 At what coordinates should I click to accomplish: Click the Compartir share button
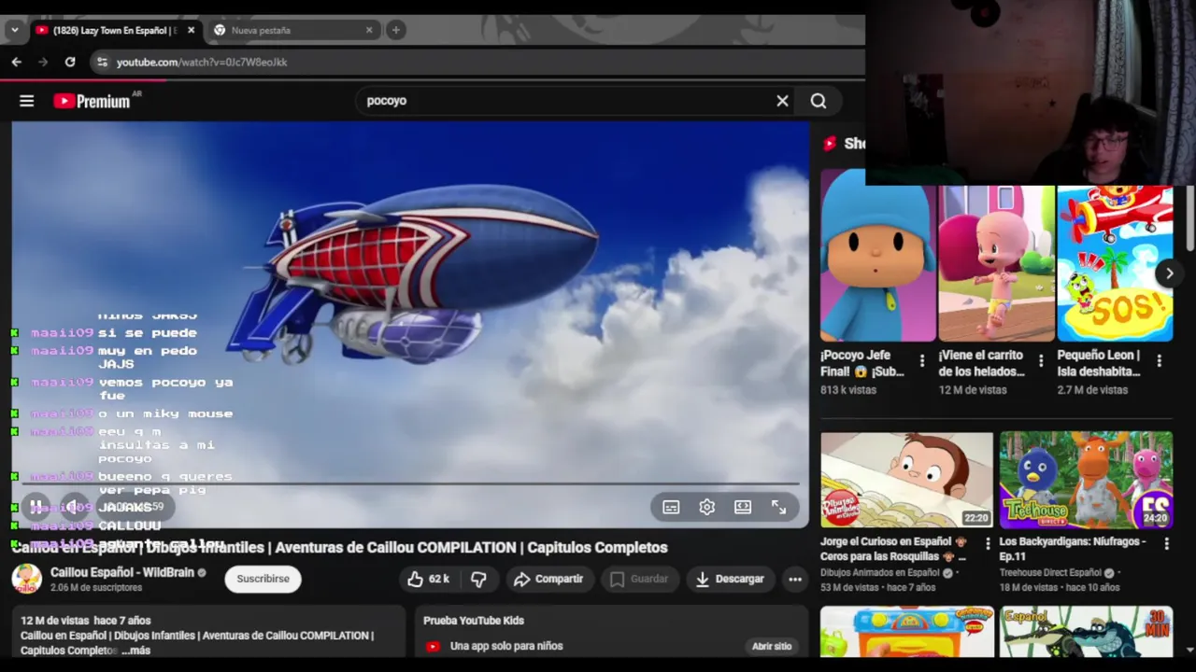point(548,579)
